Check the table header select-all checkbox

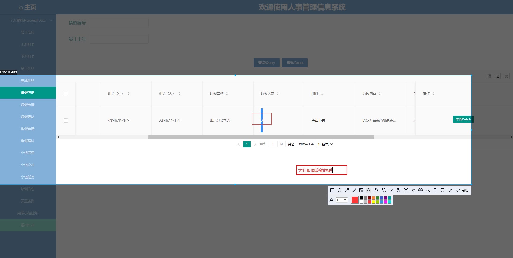[66, 94]
